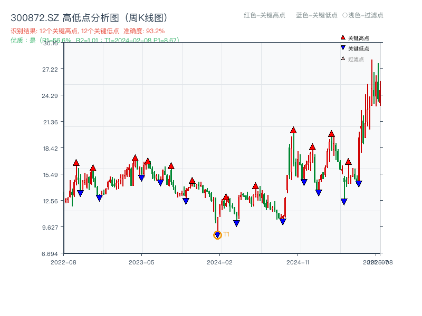Click the 2024-02 x-axis date label
Viewport: 422px width, 316px height.
(219, 262)
